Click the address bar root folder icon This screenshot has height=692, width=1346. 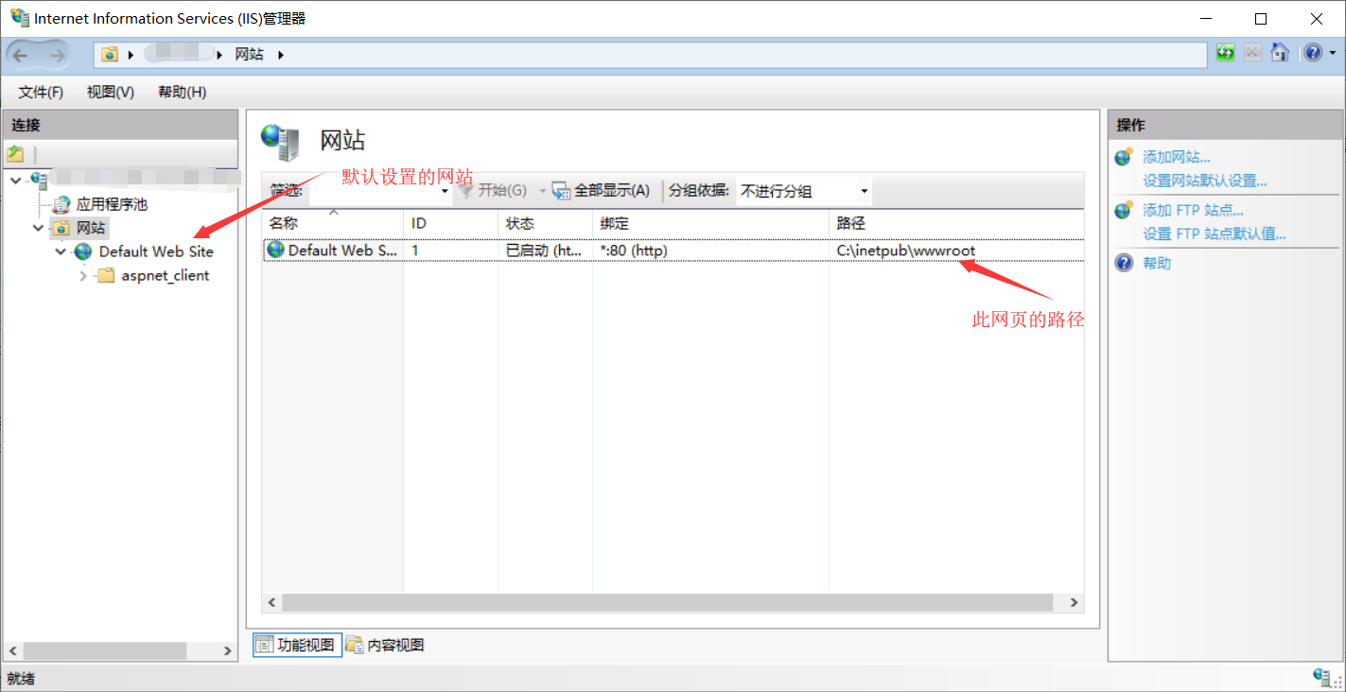[x=110, y=55]
